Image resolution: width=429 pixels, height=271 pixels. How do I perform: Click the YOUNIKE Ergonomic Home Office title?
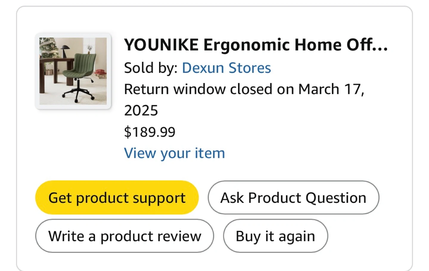click(x=256, y=45)
